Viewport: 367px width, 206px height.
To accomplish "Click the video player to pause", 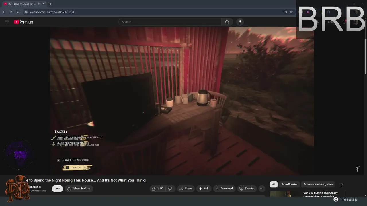I will click(x=182, y=101).
